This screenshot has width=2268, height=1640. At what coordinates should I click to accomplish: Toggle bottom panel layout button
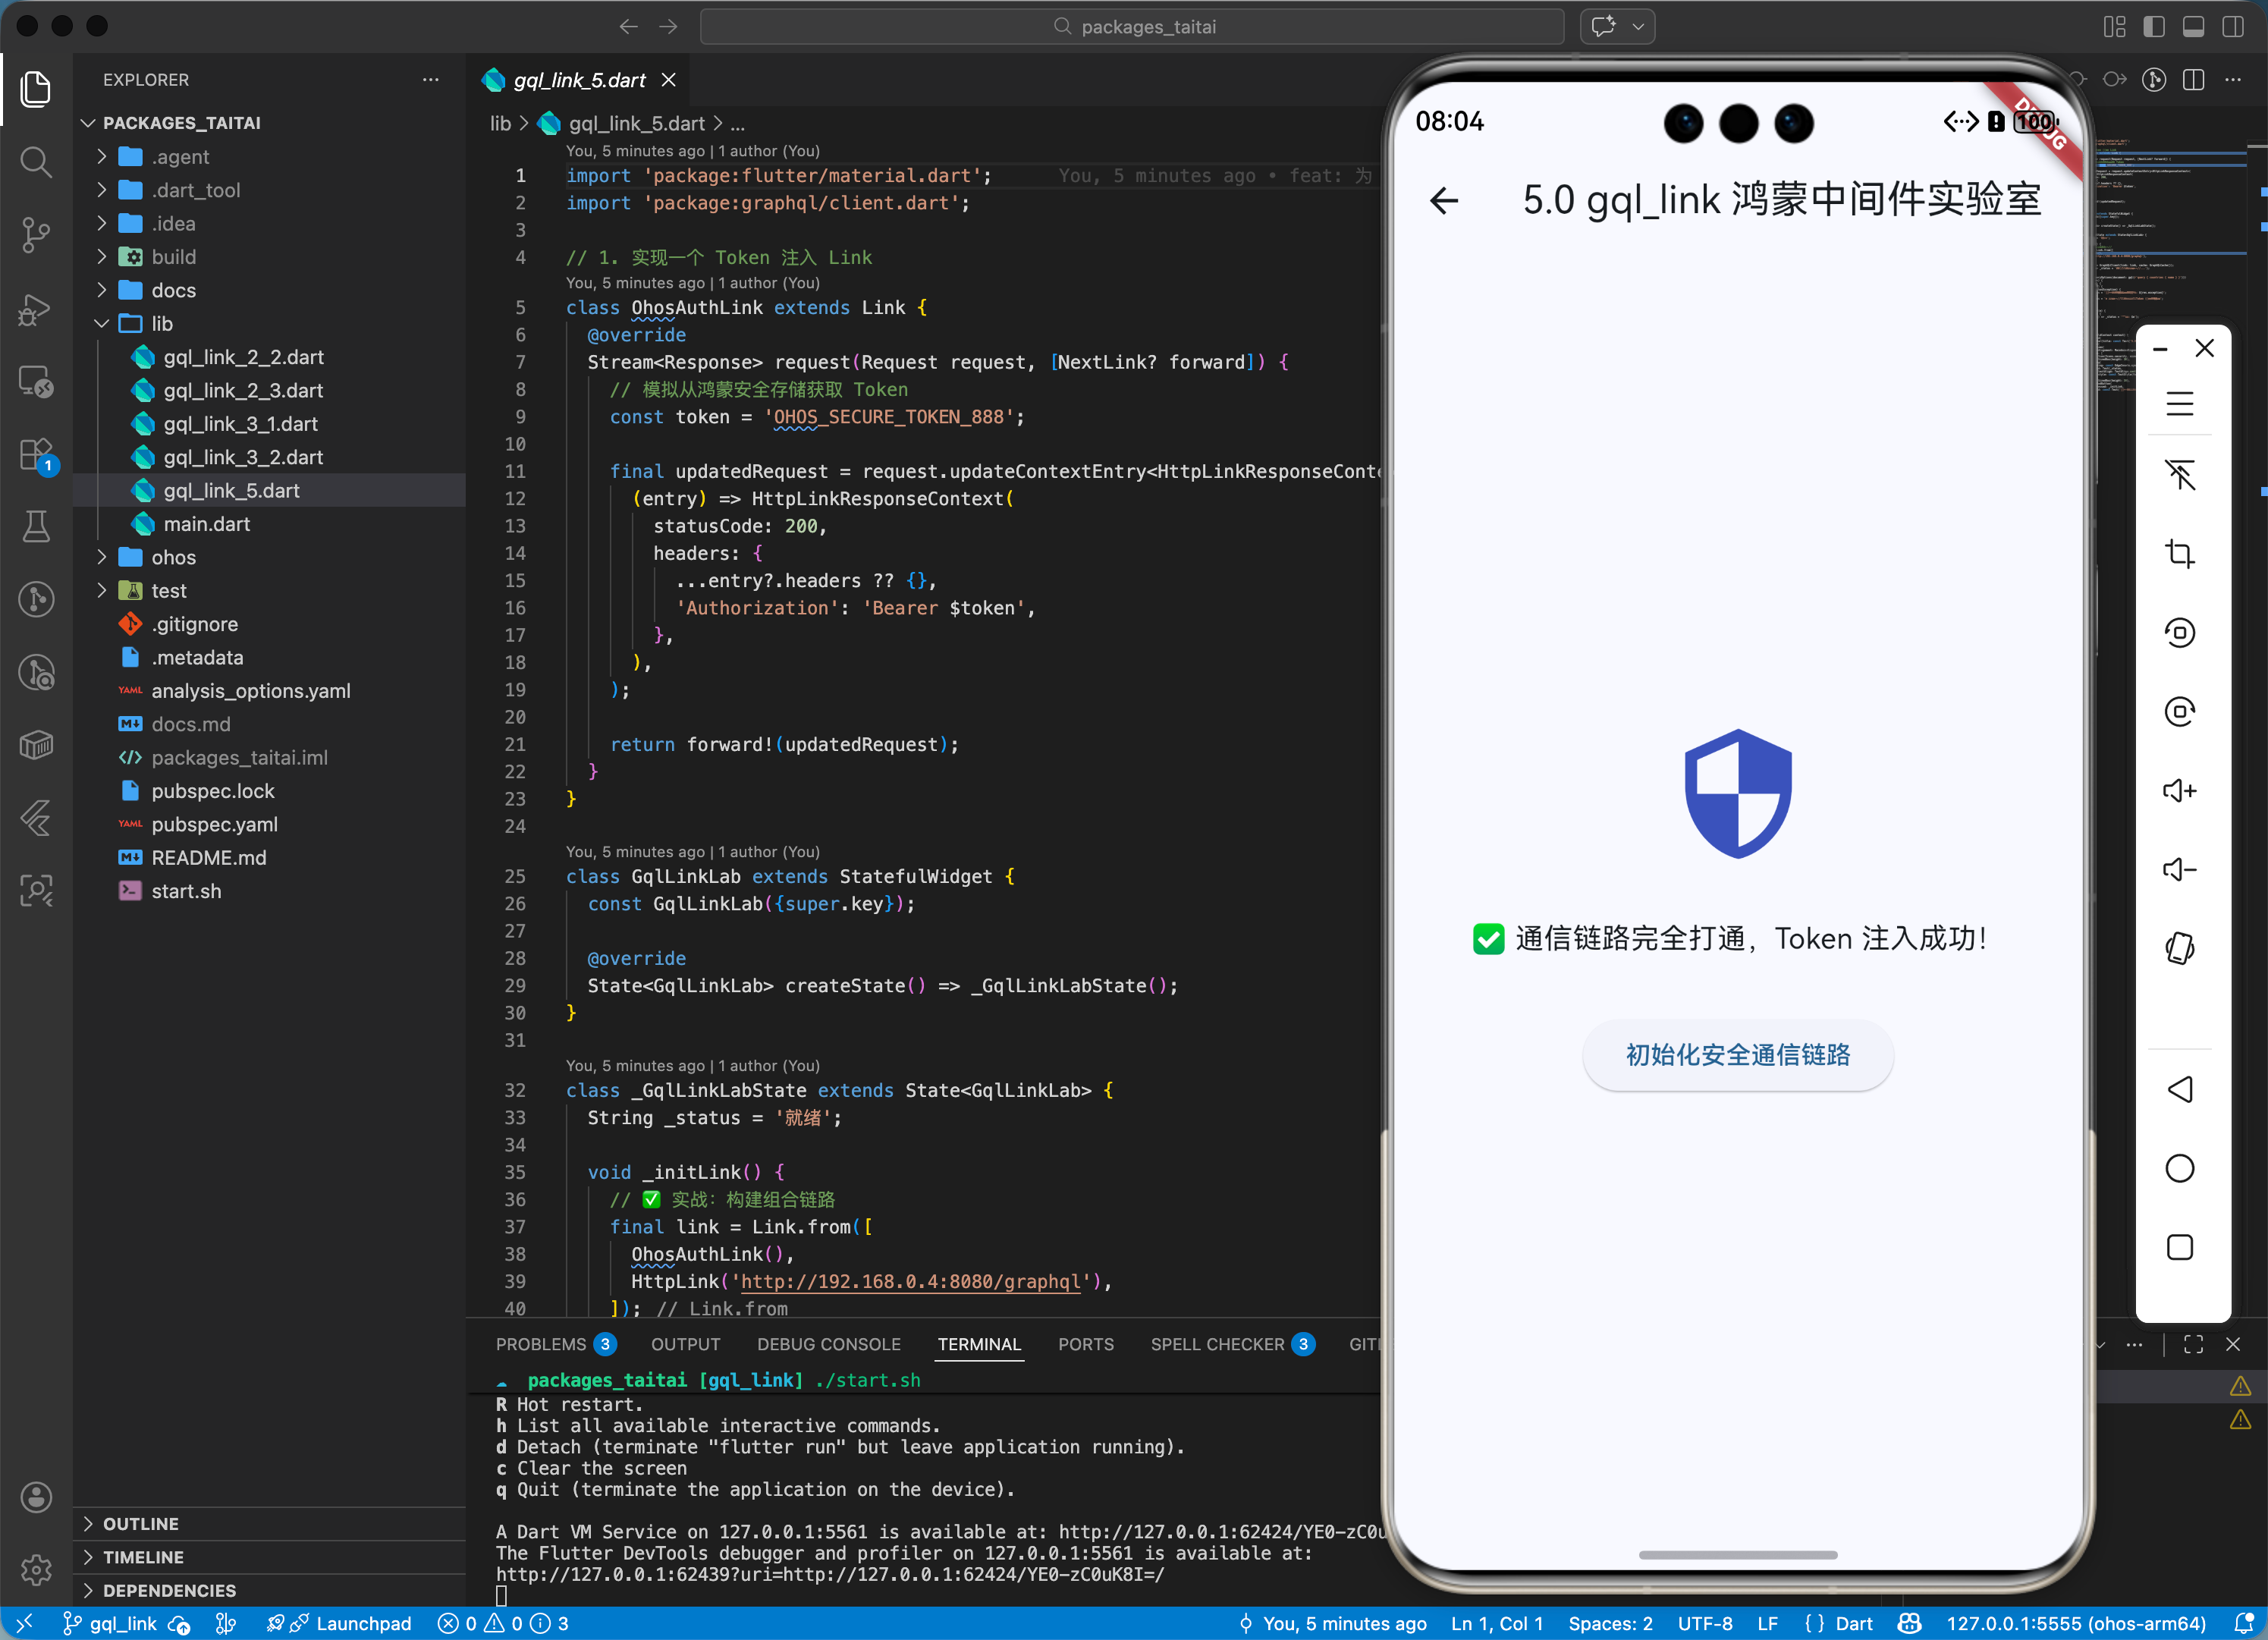point(2193,27)
